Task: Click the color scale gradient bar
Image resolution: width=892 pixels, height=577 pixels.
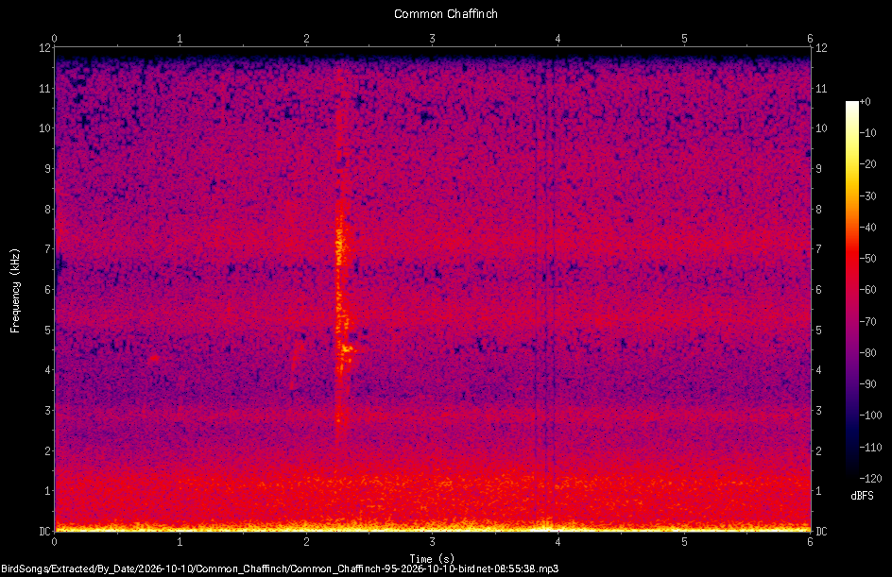Action: [851, 289]
